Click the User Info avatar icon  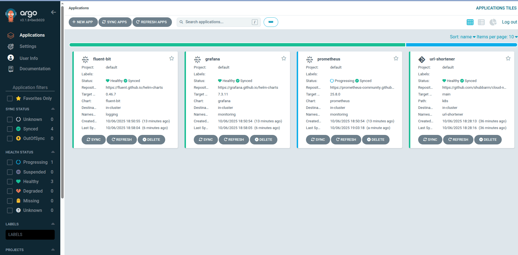(x=11, y=58)
